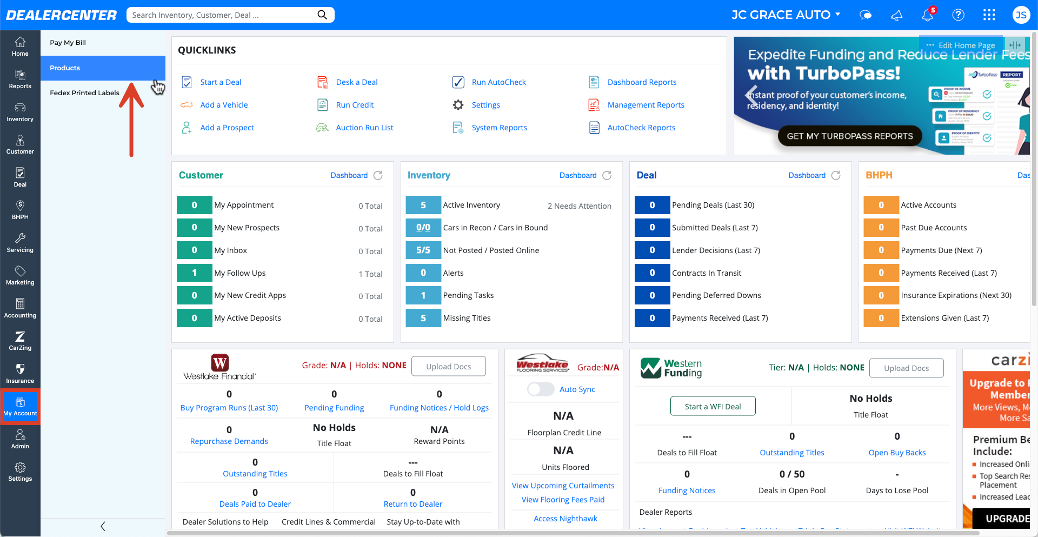Show previous banner slide
This screenshot has height=537, width=1038.
coord(751,95)
